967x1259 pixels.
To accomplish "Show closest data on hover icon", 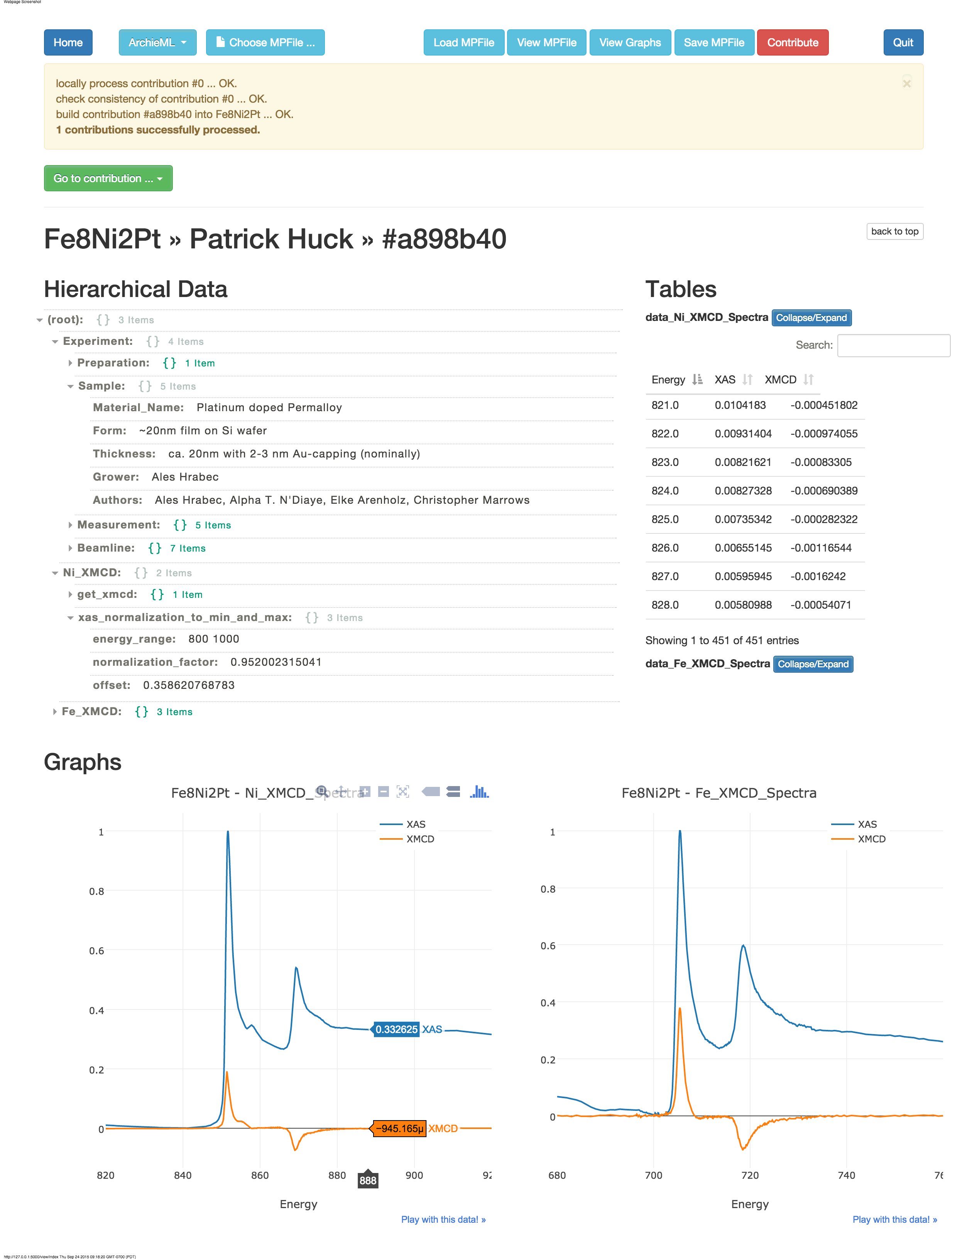I will tap(431, 791).
